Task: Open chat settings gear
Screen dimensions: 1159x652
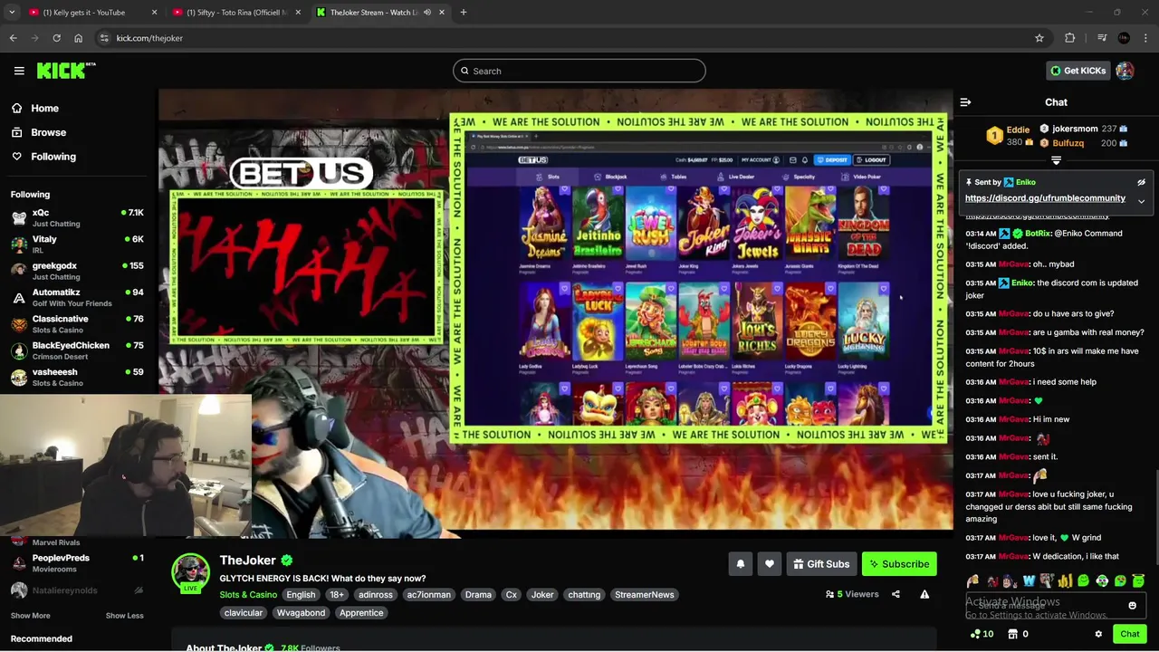Action: (1098, 634)
